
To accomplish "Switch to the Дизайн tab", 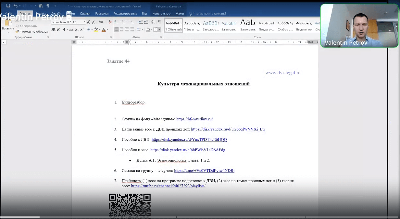I will (x=56, y=14).
